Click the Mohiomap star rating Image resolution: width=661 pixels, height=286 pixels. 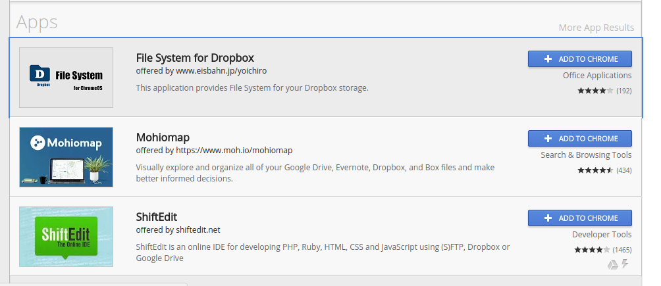tap(595, 170)
